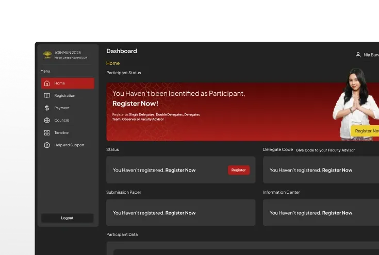379x255 pixels.
Task: Open the Timeline menu item
Action: click(68, 133)
